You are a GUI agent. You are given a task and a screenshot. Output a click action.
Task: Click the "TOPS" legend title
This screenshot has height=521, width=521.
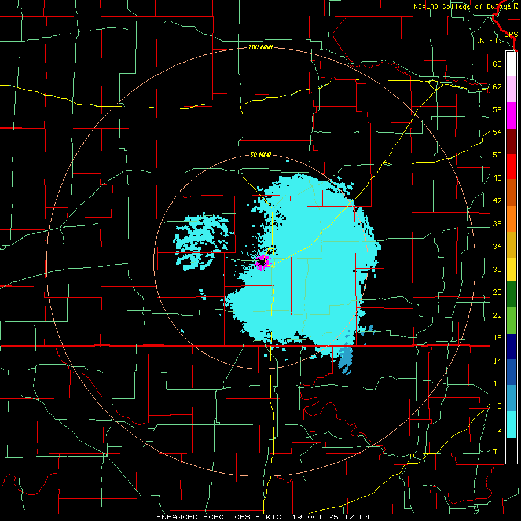[x=509, y=35]
